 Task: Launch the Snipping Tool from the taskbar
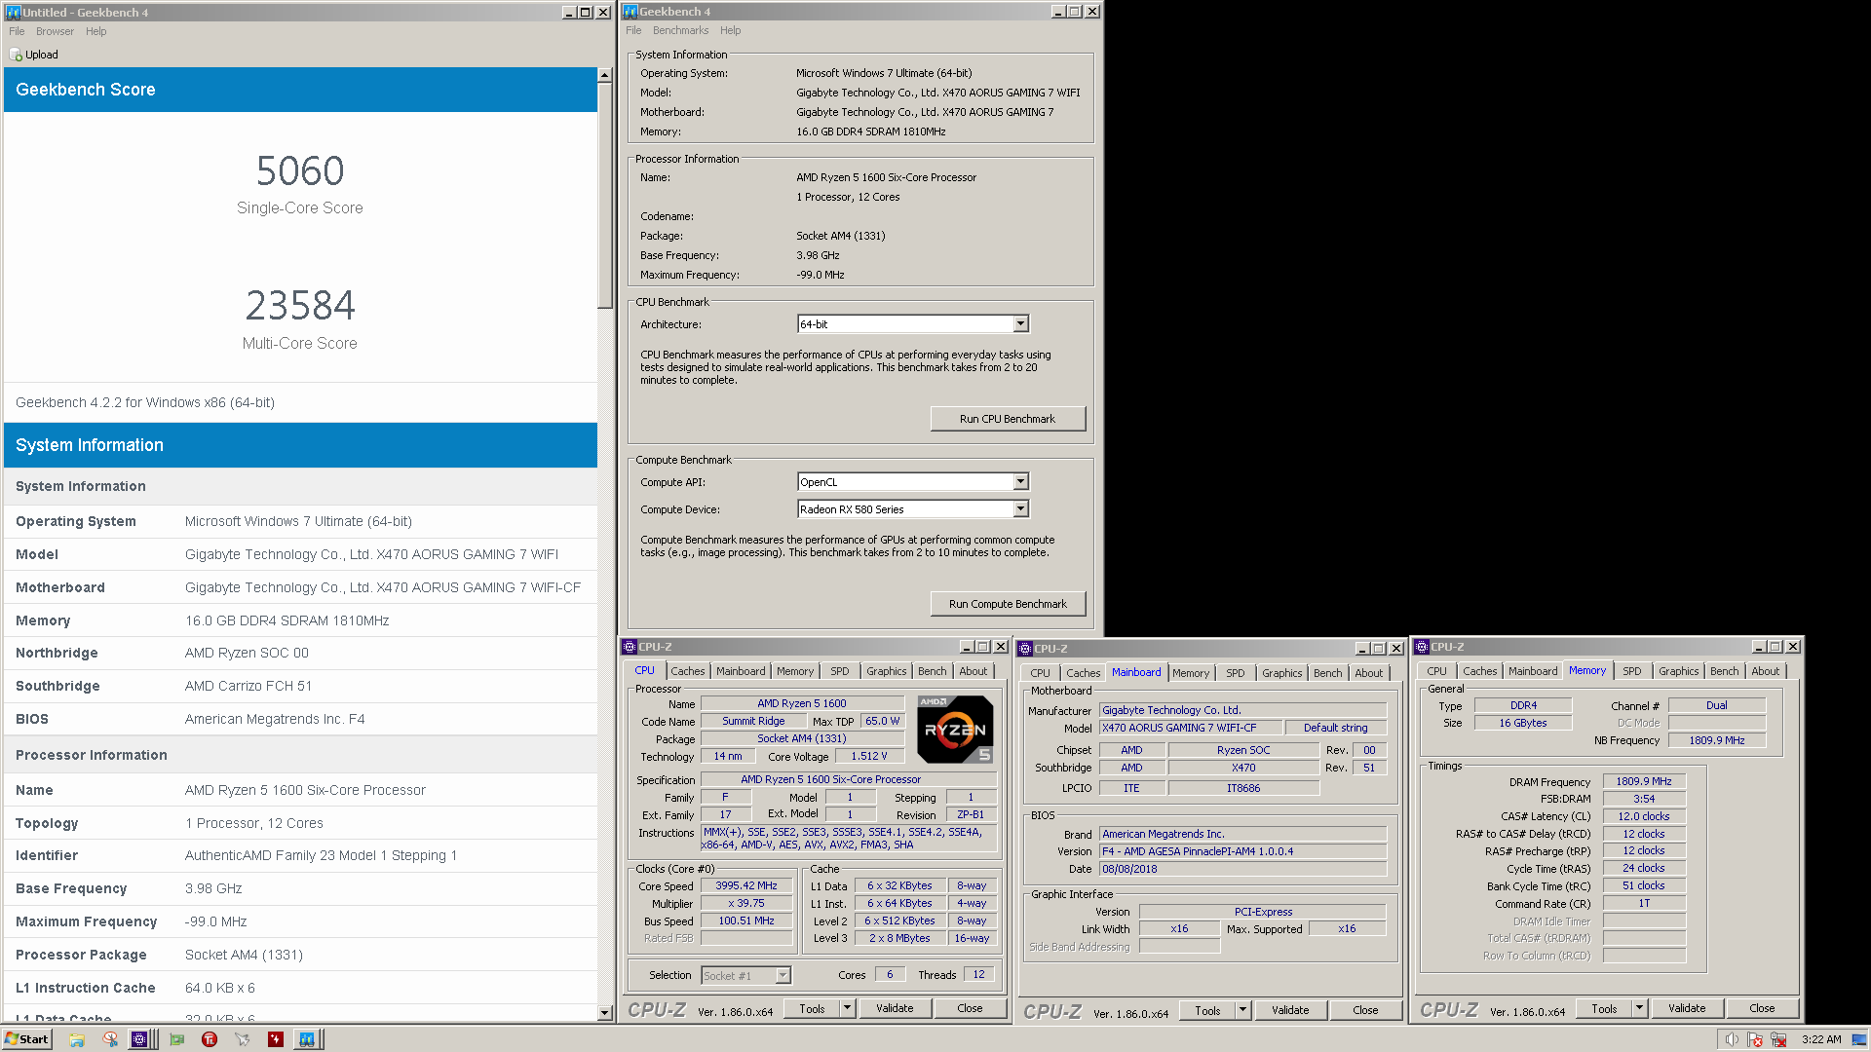click(109, 1039)
